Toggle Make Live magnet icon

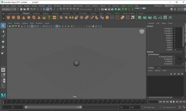pos(78,9)
